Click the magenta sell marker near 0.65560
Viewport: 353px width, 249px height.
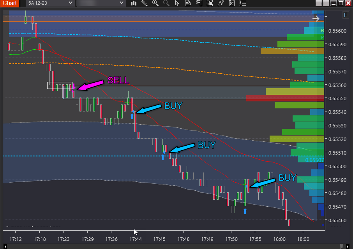coord(73,87)
